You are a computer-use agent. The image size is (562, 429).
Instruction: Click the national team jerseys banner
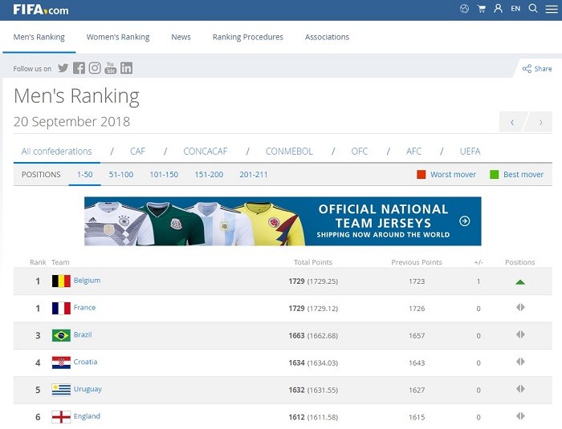coord(283,221)
